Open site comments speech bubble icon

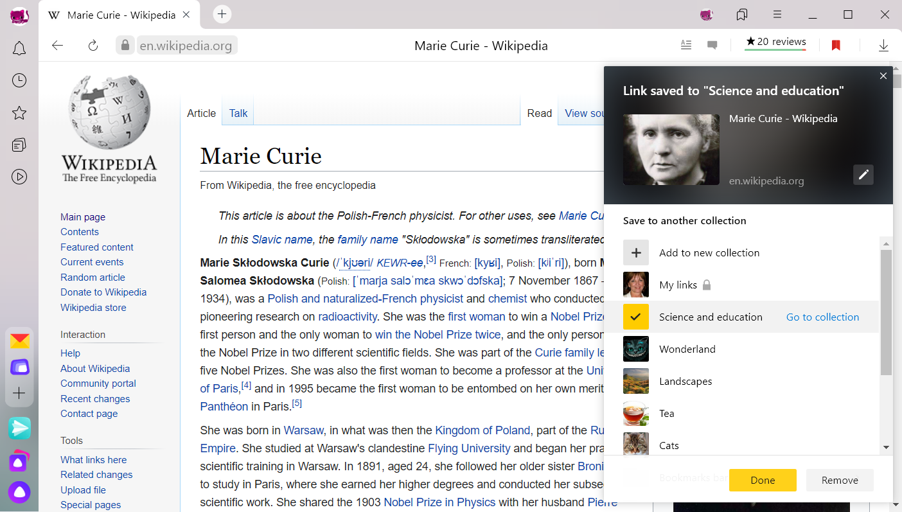click(x=712, y=45)
